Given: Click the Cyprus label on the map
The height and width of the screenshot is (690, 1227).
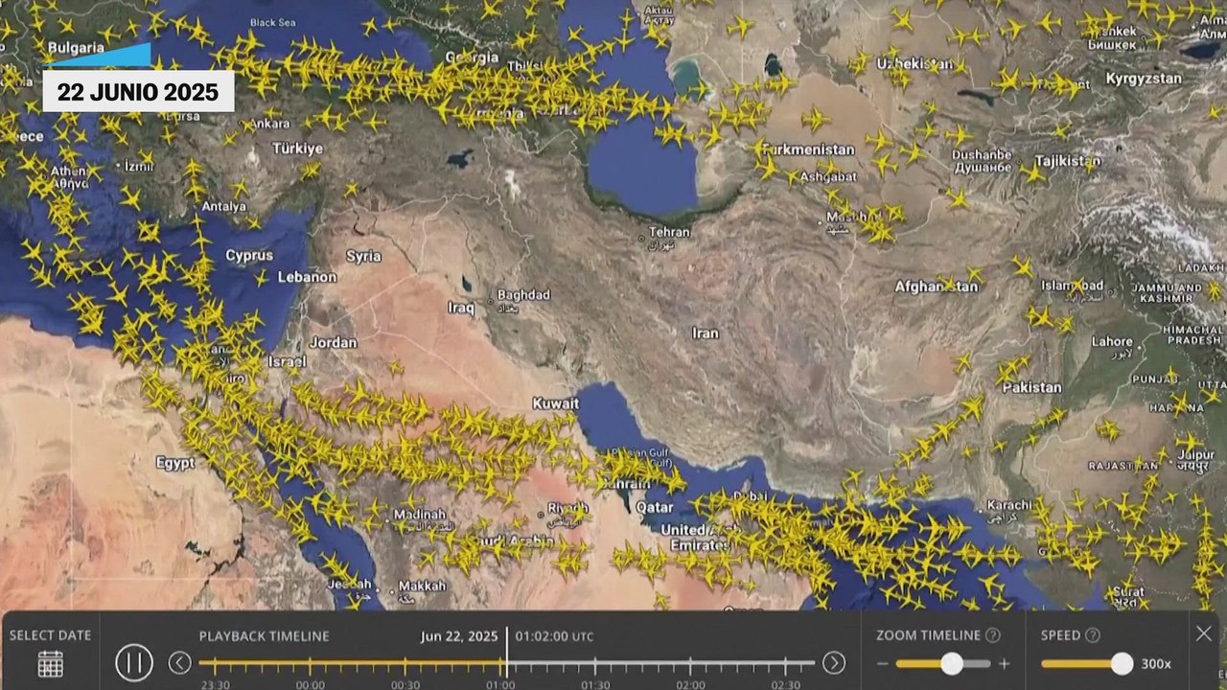Looking at the screenshot, I should pyautogui.click(x=249, y=256).
